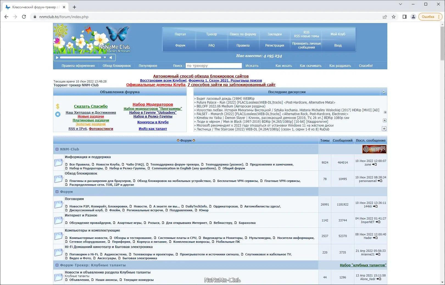The height and width of the screenshot is (285, 445).
Task: Click the Maya planet banner image
Action: click(374, 149)
